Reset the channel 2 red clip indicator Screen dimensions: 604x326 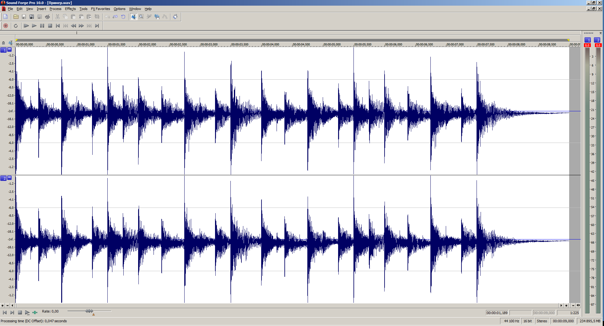pyautogui.click(x=598, y=45)
